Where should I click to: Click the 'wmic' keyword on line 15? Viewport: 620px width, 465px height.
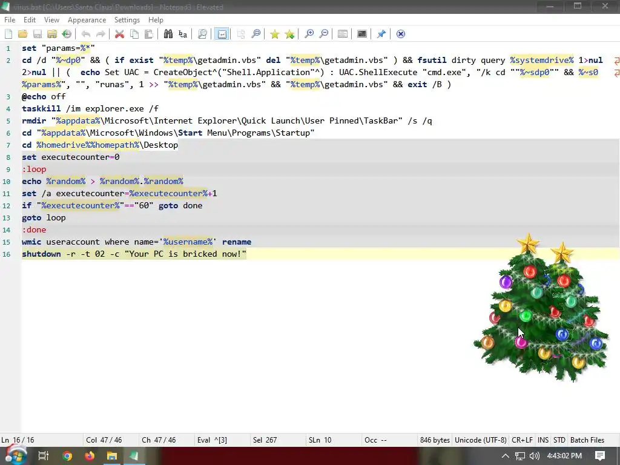(x=31, y=242)
